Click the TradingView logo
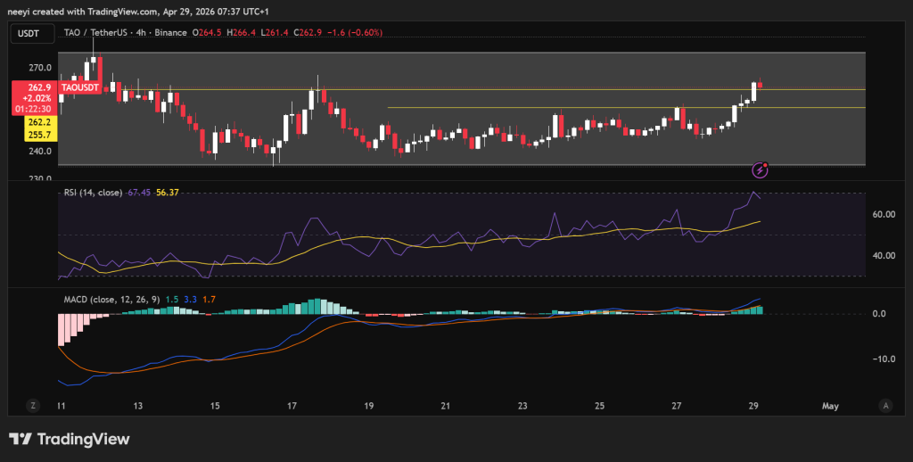913x462 pixels. click(x=70, y=439)
